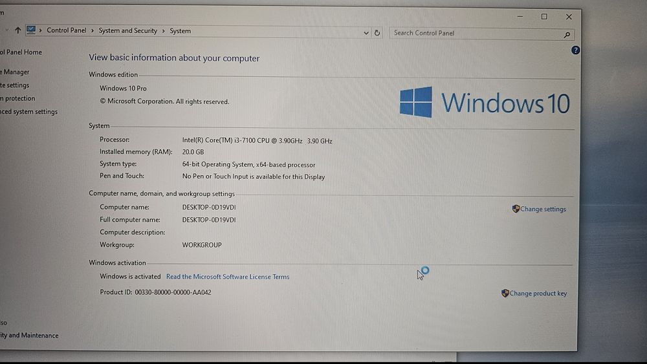Image resolution: width=647 pixels, height=364 pixels.
Task: Click Full computer name value DESKTOP-0D19VDI
Action: coord(209,220)
